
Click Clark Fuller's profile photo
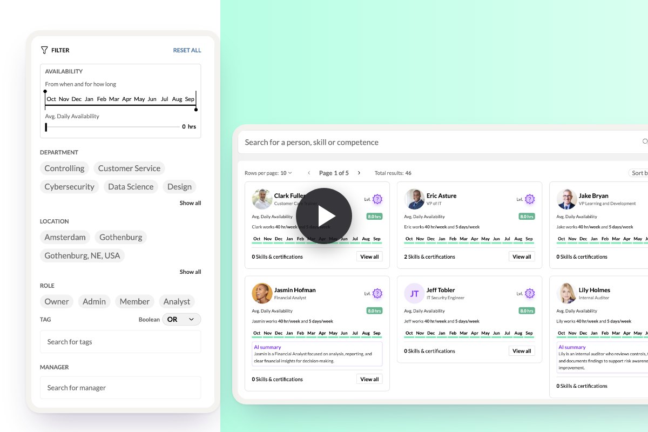click(262, 199)
